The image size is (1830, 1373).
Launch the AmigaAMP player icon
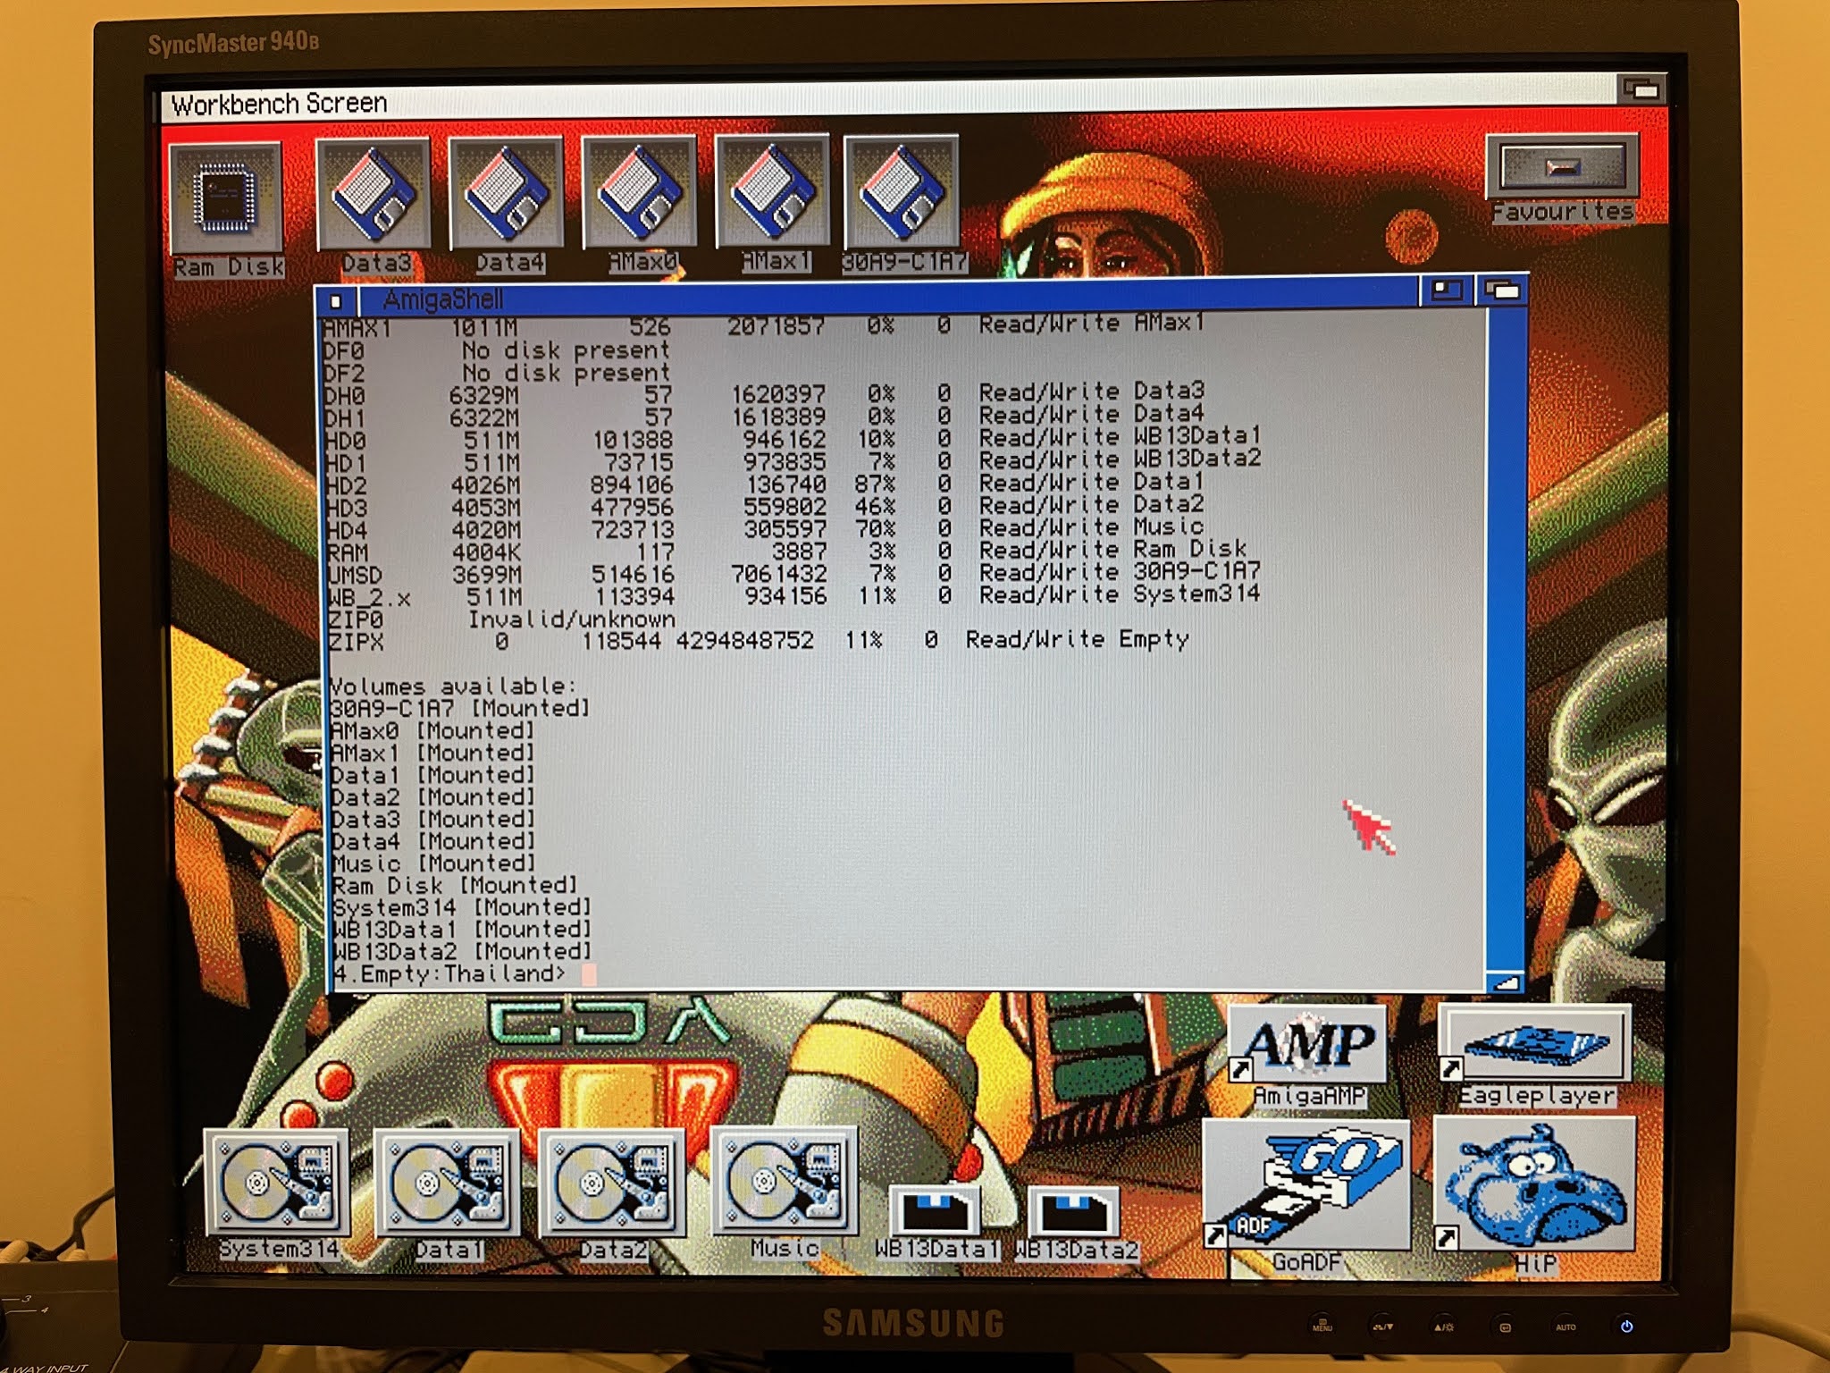click(x=1308, y=1044)
